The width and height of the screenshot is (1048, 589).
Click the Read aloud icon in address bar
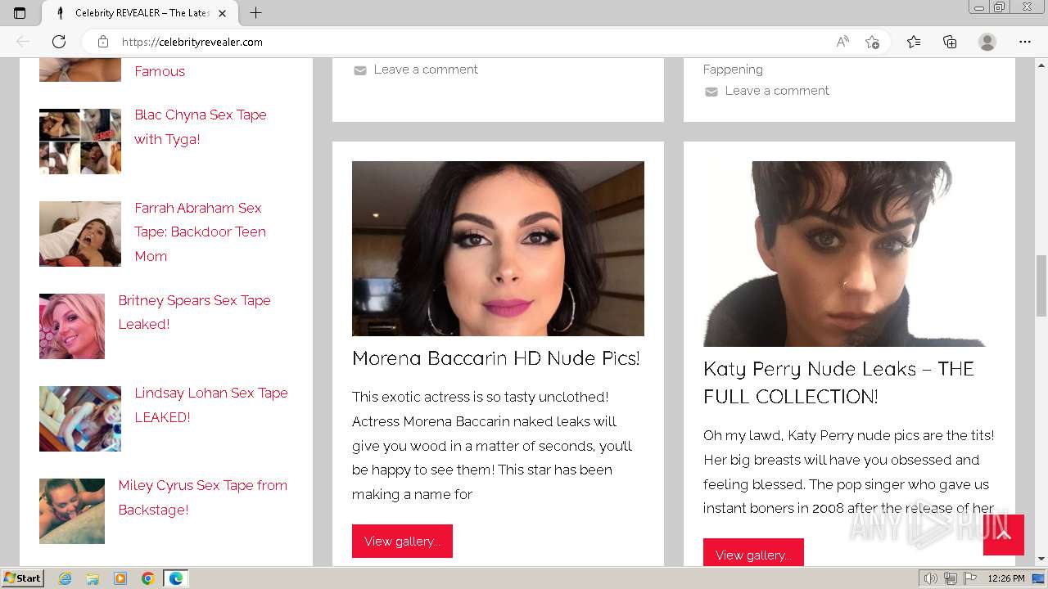click(x=842, y=42)
